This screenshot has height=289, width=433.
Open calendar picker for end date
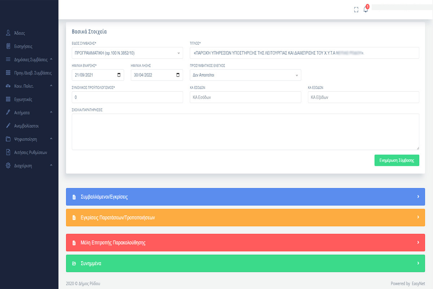(178, 75)
